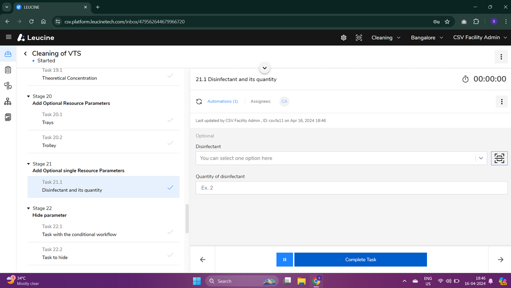Select the Org hierarchy sidebar icon
Viewport: 511px width, 288px height.
pos(8,101)
